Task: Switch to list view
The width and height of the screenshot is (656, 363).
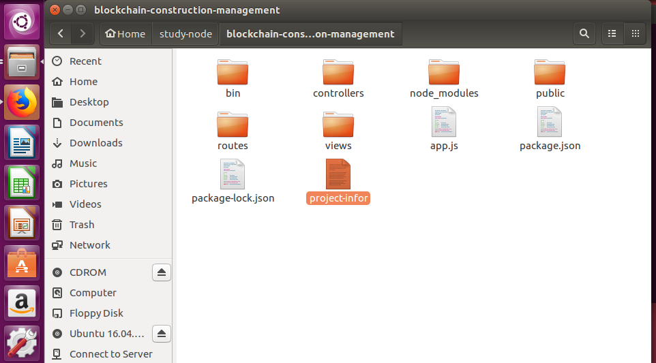Action: click(x=612, y=34)
